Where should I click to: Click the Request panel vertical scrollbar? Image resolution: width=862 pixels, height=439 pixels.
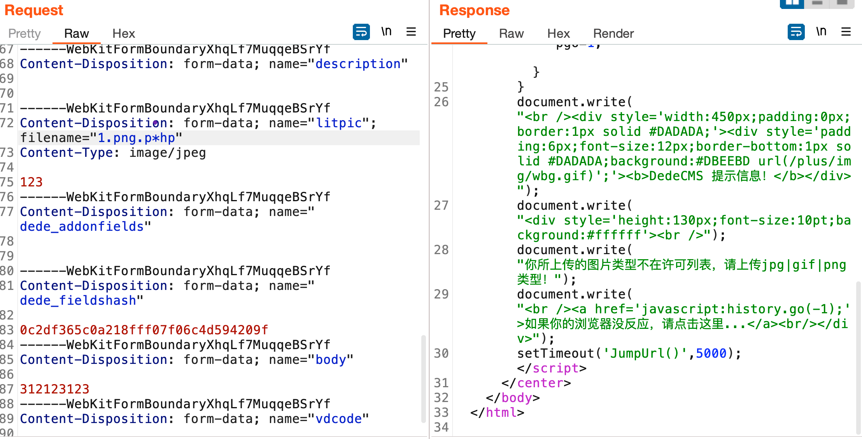(424, 378)
